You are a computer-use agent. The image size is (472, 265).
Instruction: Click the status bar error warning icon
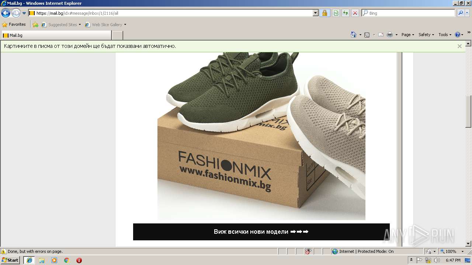pos(4,252)
